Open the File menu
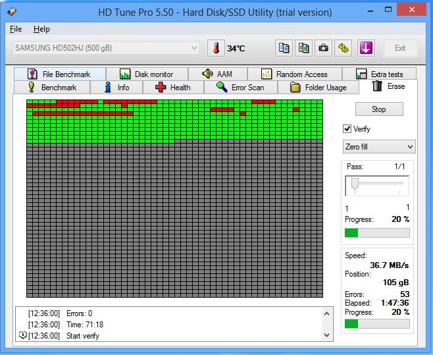433x355 pixels. tap(16, 29)
